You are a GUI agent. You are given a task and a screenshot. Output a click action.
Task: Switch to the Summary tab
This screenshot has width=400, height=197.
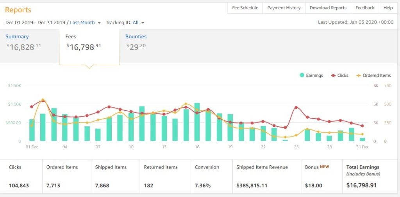pos(17,37)
